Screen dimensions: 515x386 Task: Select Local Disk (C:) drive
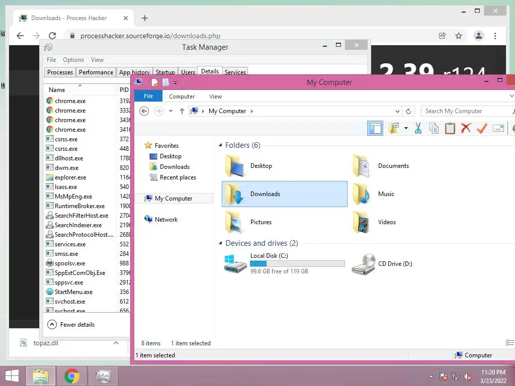click(285, 263)
